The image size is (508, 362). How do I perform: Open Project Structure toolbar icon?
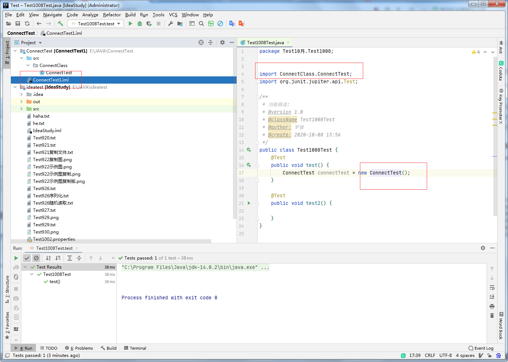(180, 24)
